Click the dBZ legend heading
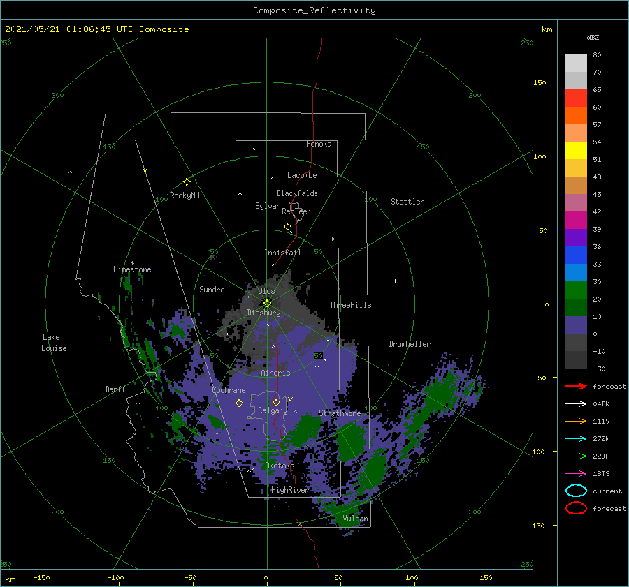 (593, 37)
